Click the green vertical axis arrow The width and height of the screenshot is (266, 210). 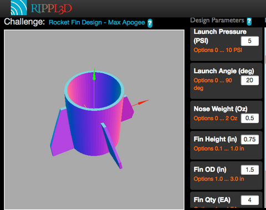(94, 74)
